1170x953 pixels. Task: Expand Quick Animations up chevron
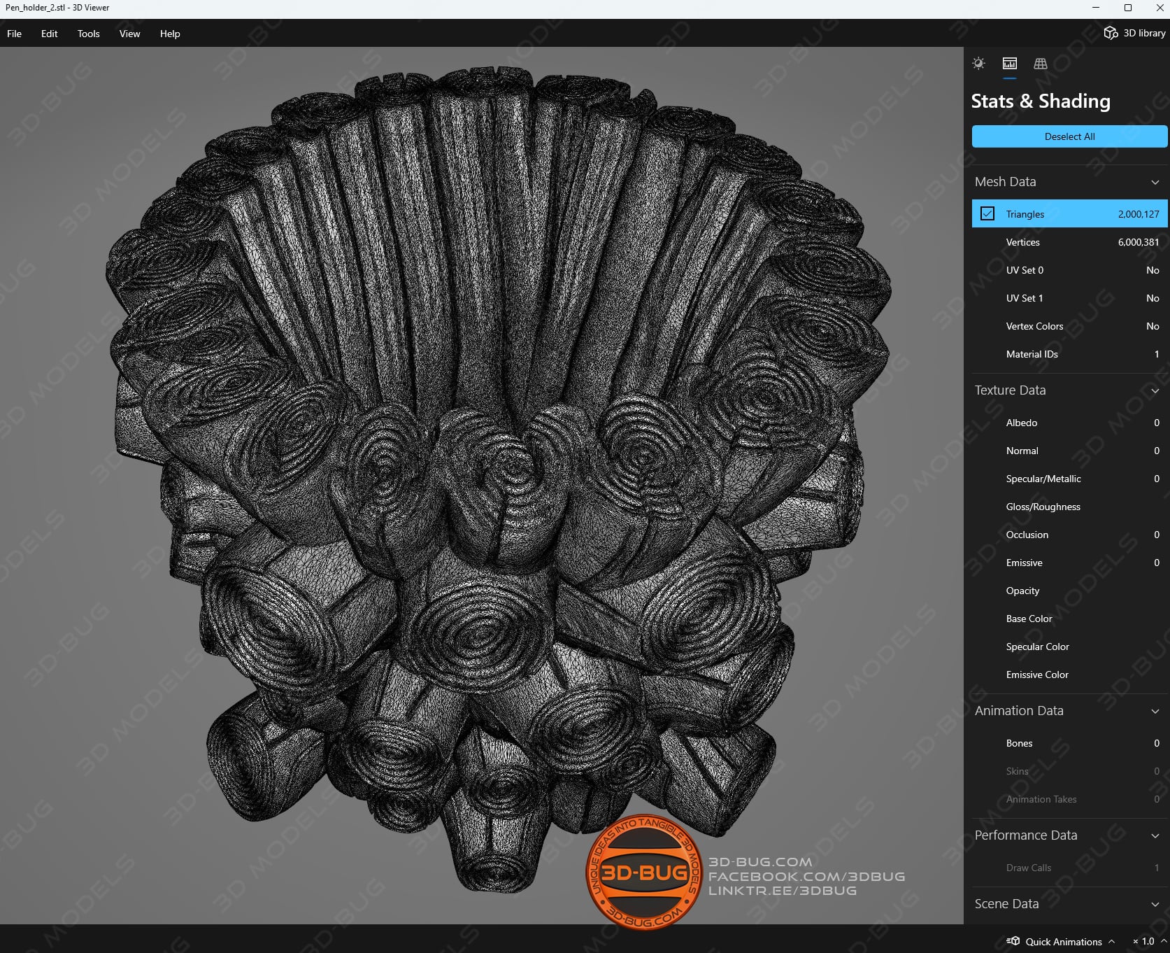[1111, 941]
